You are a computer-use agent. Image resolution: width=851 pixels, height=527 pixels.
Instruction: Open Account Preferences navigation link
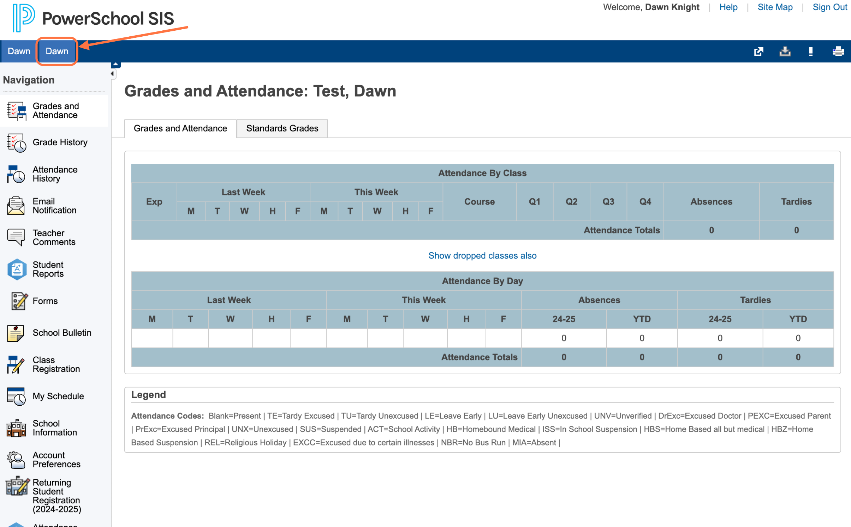click(56, 460)
